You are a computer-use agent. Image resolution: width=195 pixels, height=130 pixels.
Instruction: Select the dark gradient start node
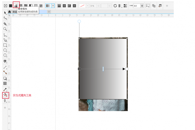click(79, 69)
